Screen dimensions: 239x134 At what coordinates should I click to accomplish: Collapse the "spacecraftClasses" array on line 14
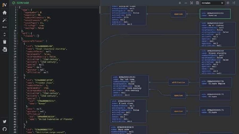click(18, 41)
